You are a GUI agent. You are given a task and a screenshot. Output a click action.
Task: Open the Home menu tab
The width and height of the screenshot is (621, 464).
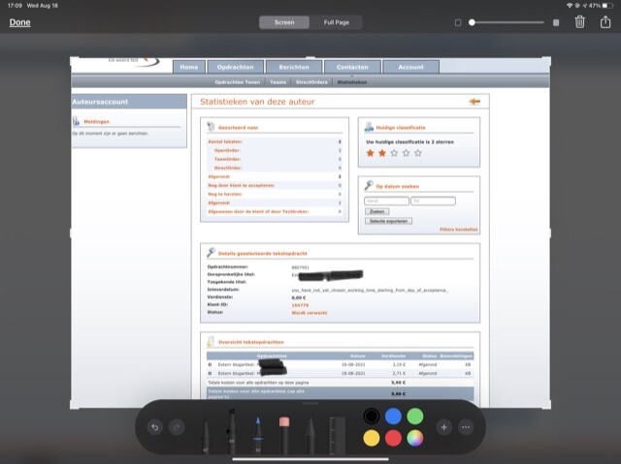(x=189, y=67)
